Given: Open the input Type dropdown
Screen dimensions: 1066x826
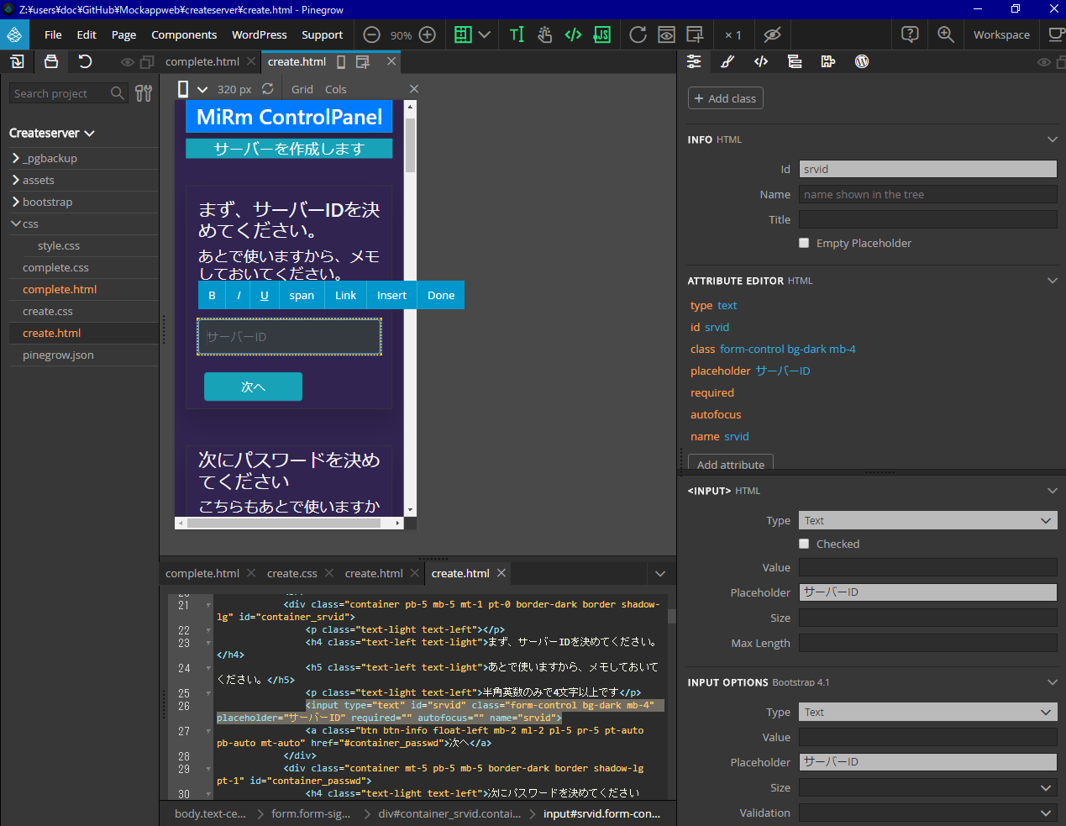Looking at the screenshot, I should pyautogui.click(x=927, y=520).
